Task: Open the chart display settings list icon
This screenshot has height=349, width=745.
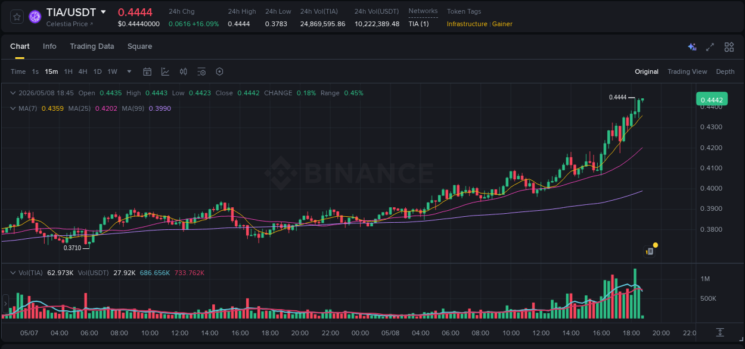Action: pyautogui.click(x=201, y=71)
